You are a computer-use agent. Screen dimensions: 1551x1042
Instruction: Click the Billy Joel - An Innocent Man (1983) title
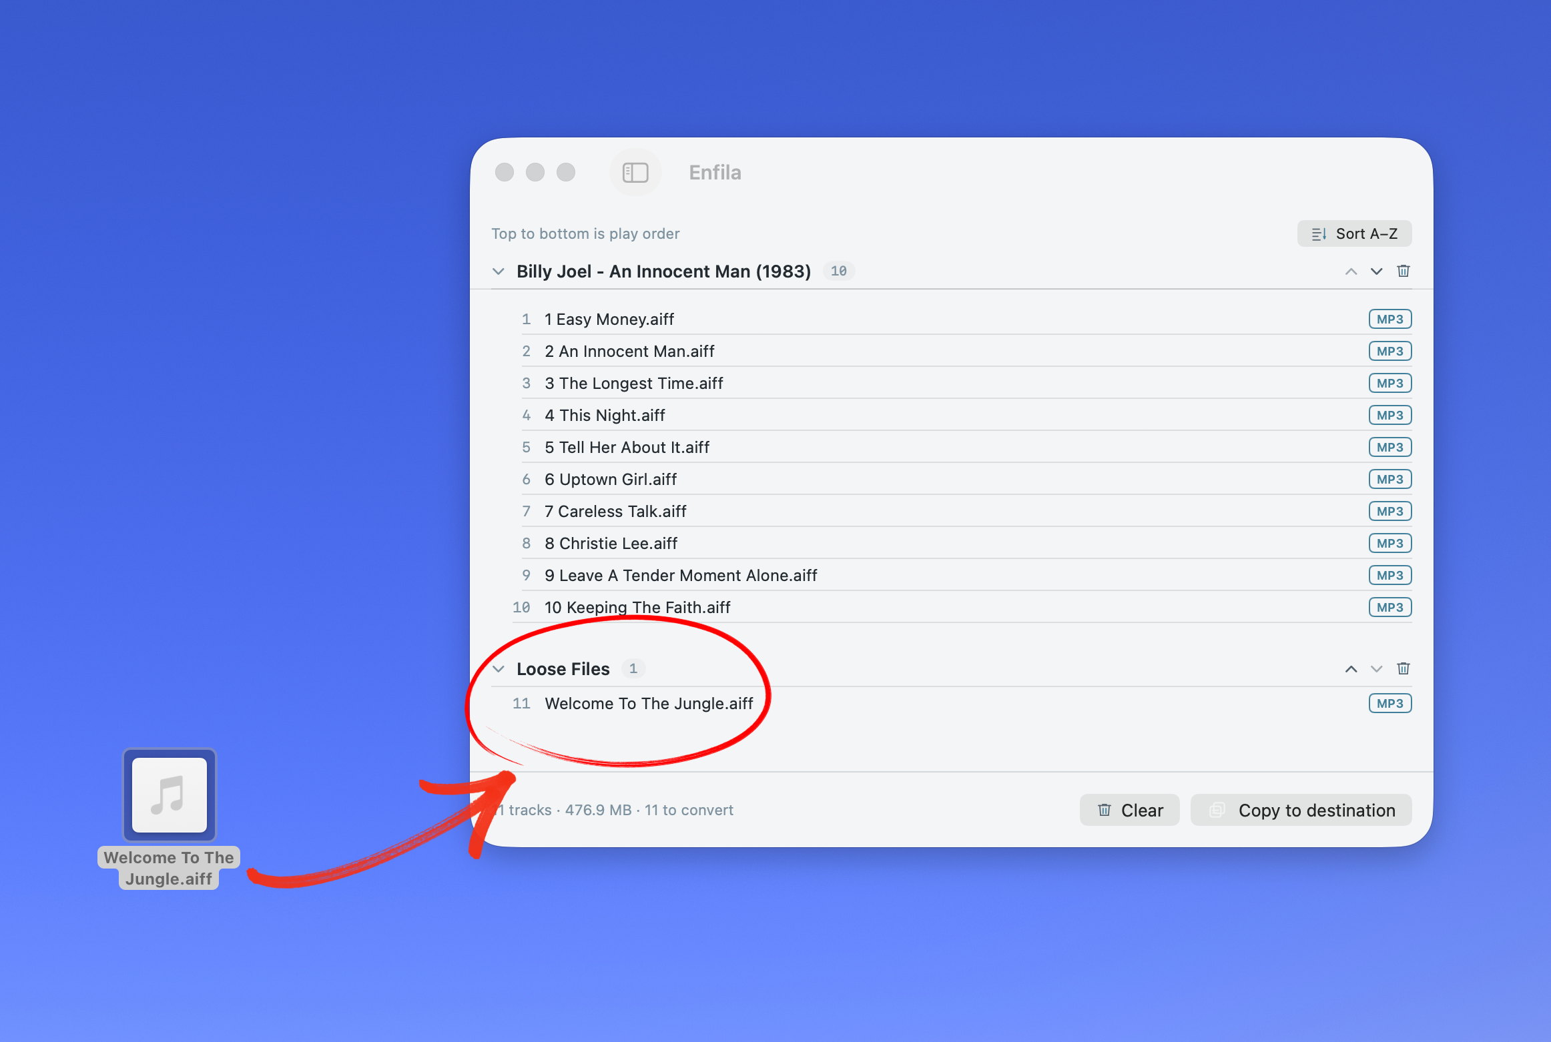point(663,272)
